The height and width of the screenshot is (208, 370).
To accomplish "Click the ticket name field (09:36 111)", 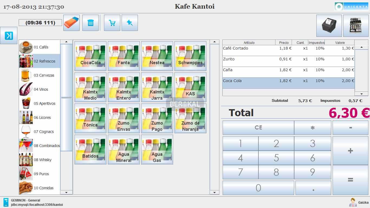I will [40, 23].
